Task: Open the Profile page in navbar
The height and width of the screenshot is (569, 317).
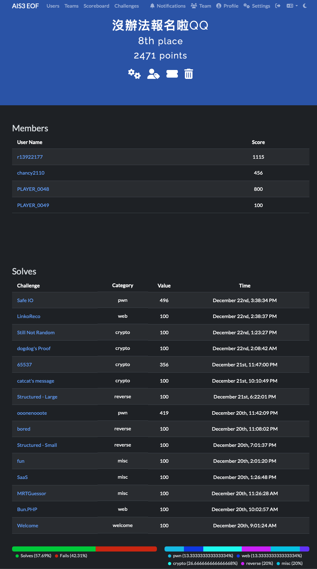Action: point(227,6)
